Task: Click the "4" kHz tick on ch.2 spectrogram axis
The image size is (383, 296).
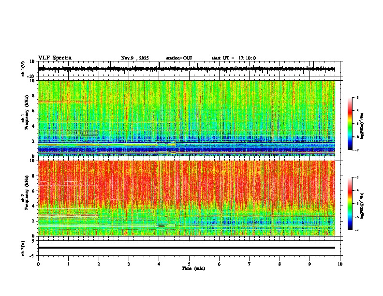Action: (34, 206)
